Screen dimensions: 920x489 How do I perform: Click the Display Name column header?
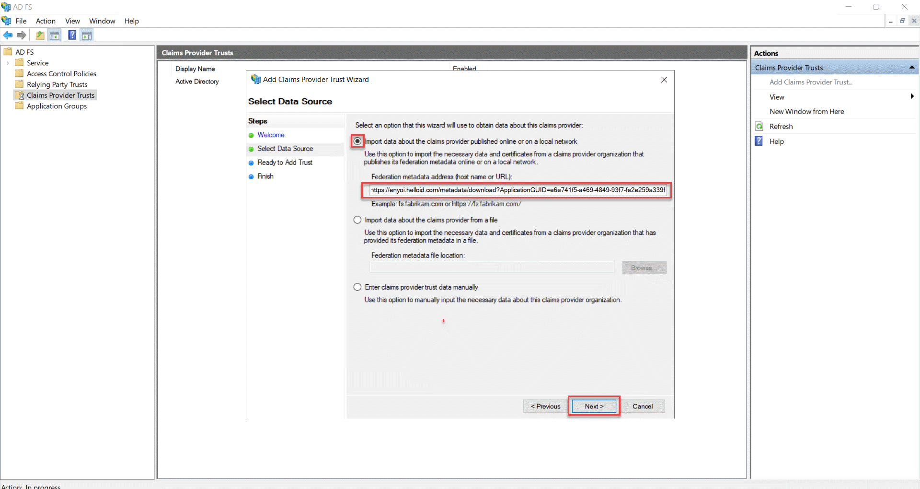[195, 69]
